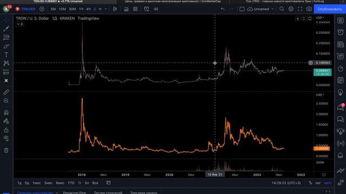The image size is (346, 194).
Task: Set the visible range to 3мес
Action: 48,183
